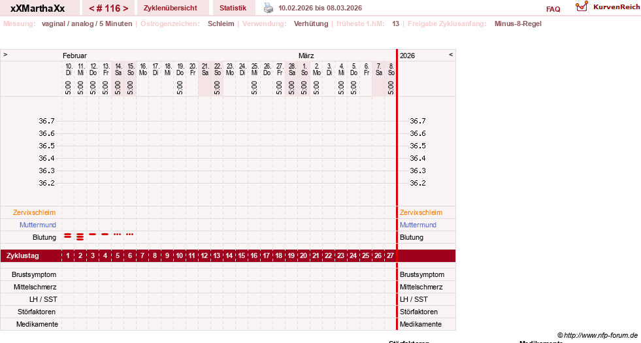
Task: Click the KurvenReich logo icon
Action: tap(582, 7)
